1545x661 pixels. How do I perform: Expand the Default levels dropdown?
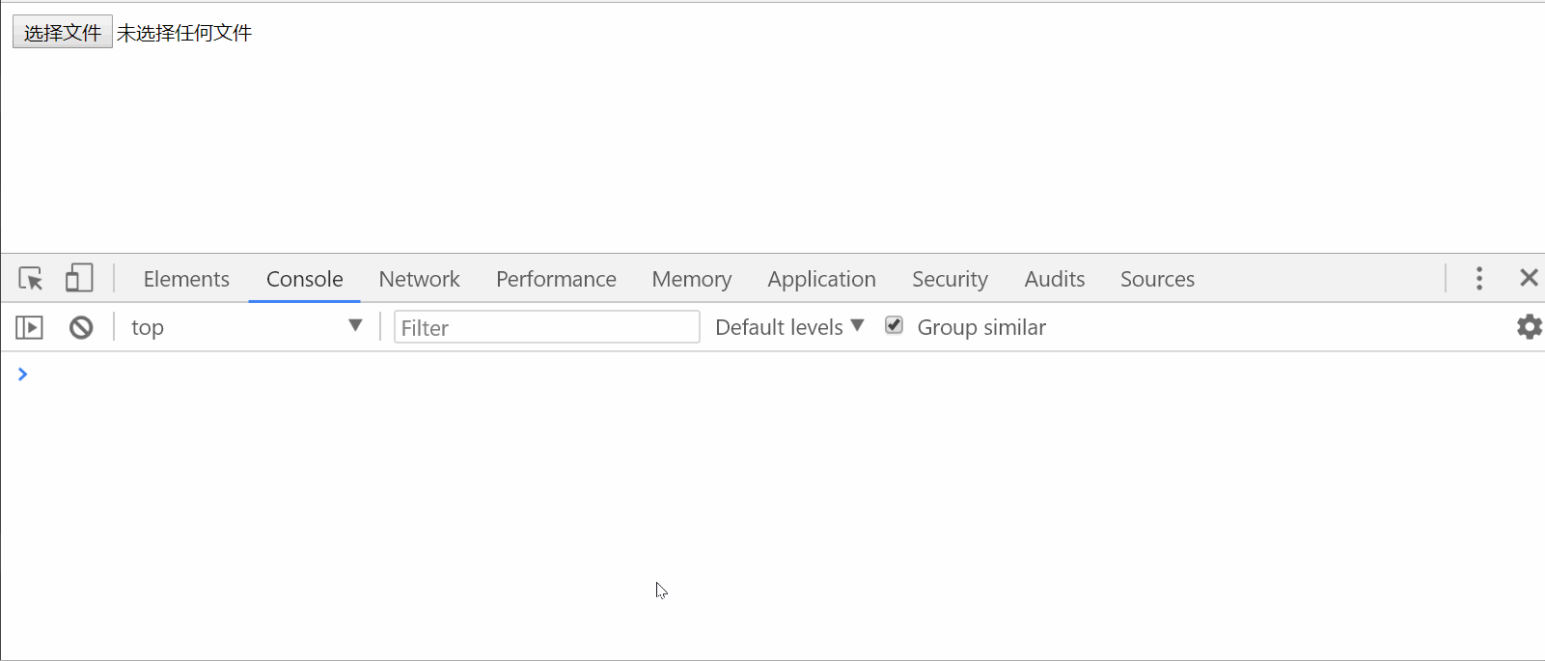point(789,327)
